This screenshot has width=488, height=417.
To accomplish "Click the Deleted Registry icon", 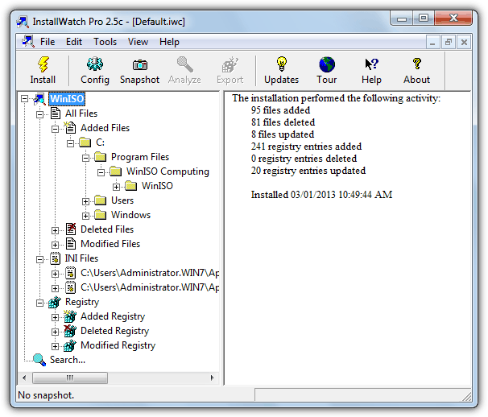I will pos(70,331).
